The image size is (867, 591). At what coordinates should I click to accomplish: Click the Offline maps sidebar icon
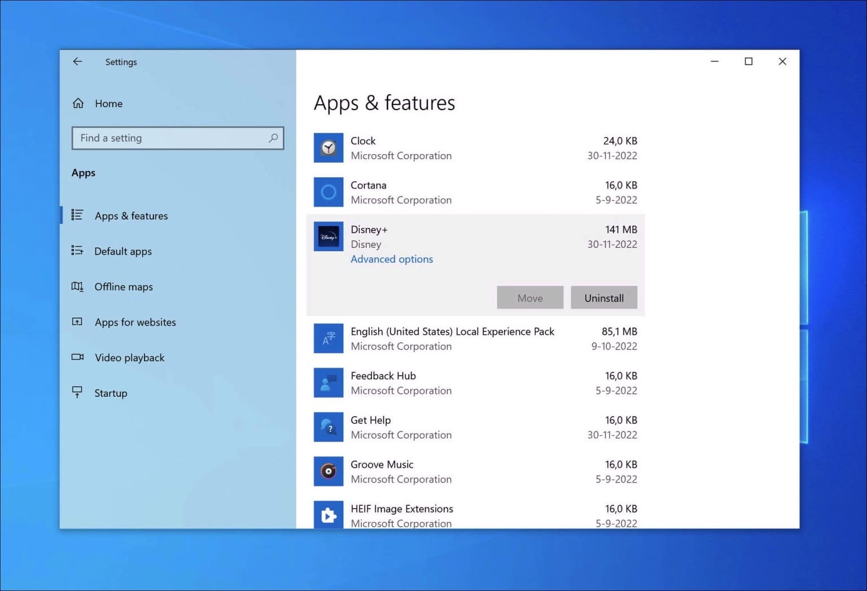click(x=77, y=286)
